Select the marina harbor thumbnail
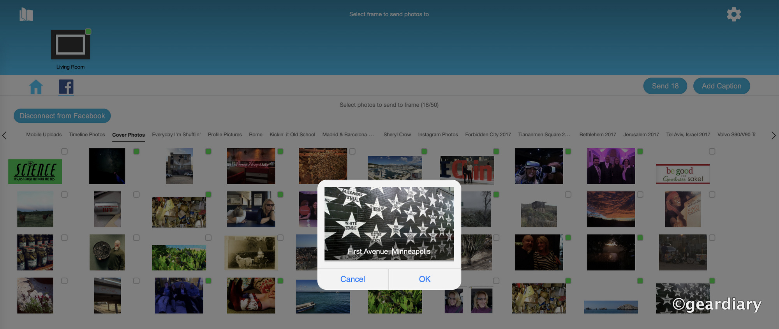 tap(395, 168)
